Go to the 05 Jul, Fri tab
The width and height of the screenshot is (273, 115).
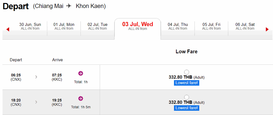click(211, 26)
